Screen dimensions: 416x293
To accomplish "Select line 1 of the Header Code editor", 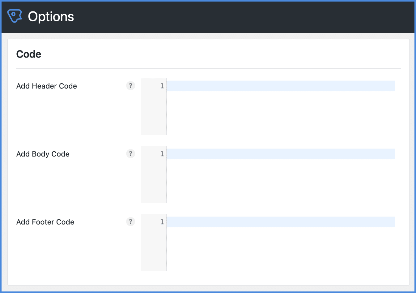I will [278, 86].
